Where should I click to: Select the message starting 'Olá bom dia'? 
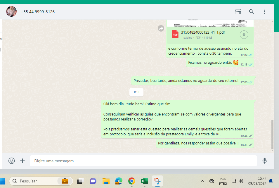[x=178, y=119]
